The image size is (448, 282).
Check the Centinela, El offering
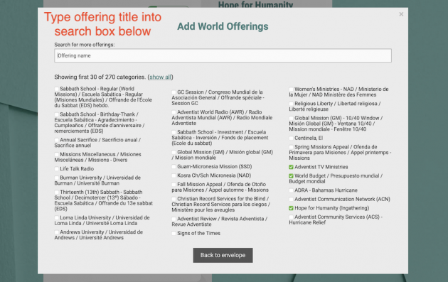click(291, 138)
